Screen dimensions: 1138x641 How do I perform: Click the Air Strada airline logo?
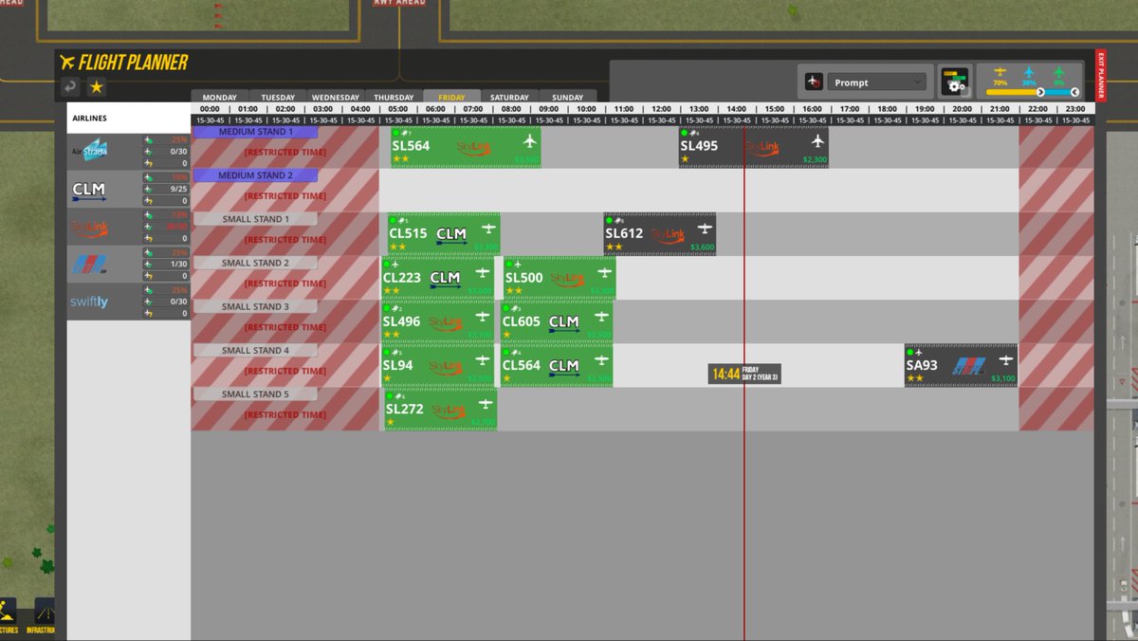click(95, 150)
